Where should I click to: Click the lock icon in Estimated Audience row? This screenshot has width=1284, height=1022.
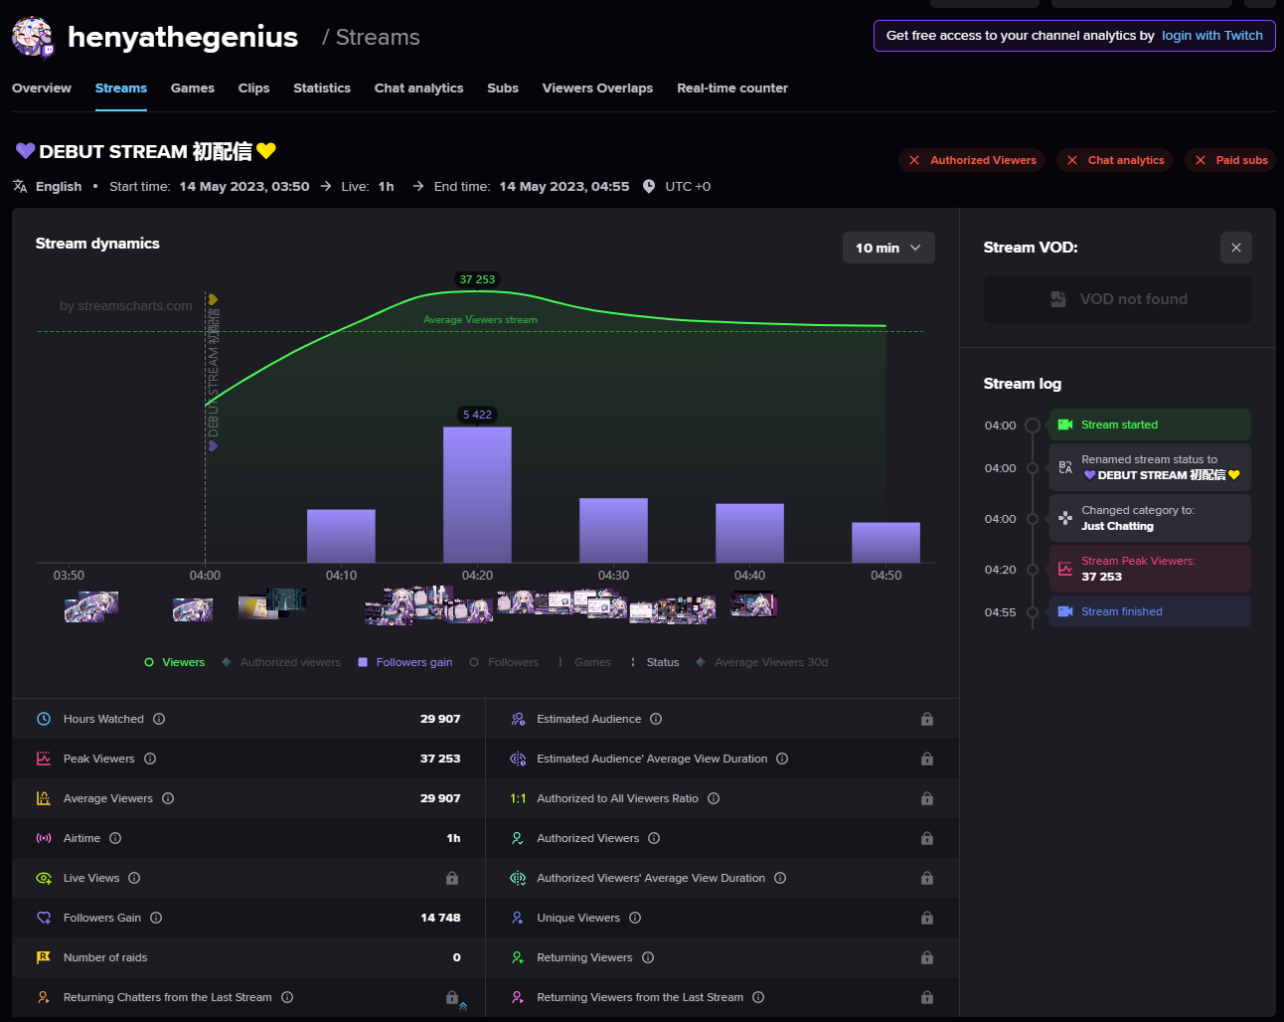point(927,719)
